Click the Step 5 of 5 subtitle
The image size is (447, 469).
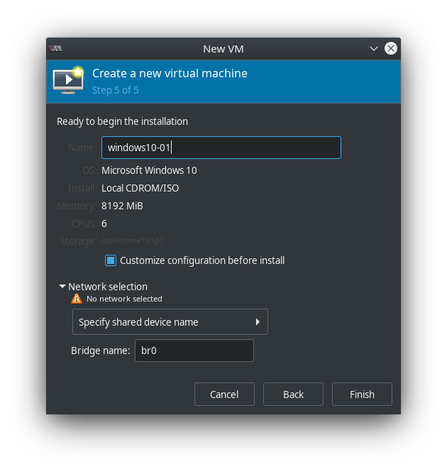coord(115,90)
